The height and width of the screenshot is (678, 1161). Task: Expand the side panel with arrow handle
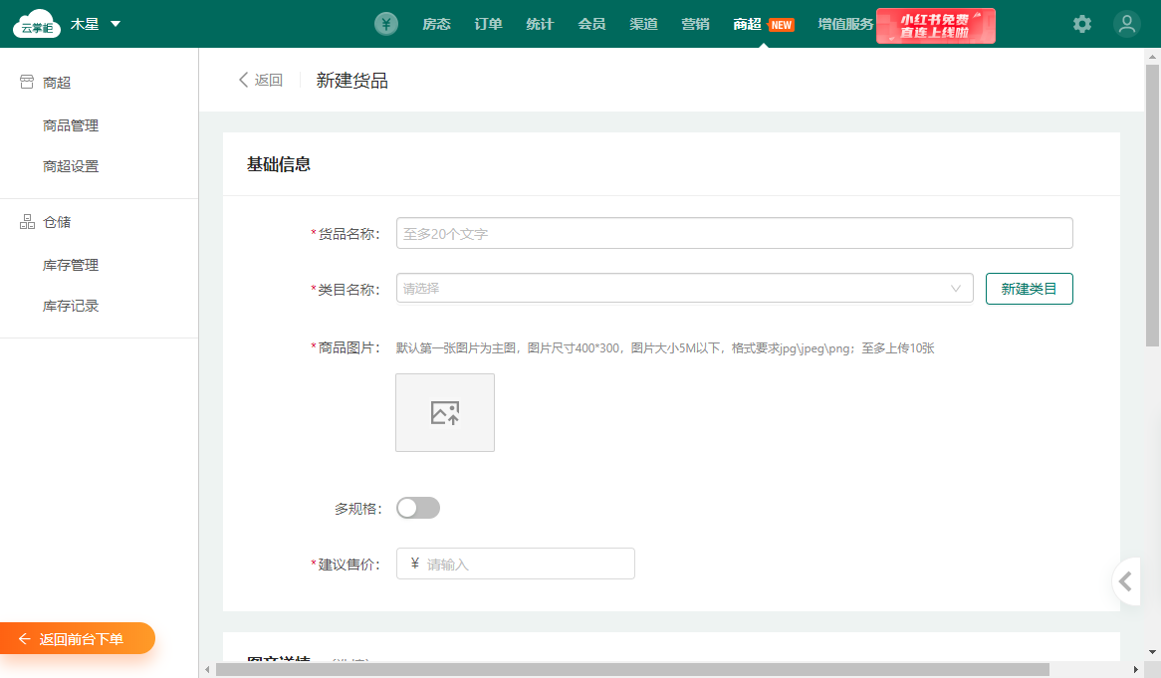coord(1126,581)
